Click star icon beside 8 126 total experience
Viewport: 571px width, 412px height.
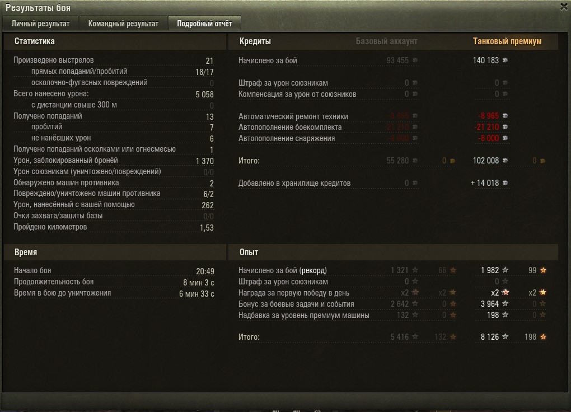pos(505,336)
